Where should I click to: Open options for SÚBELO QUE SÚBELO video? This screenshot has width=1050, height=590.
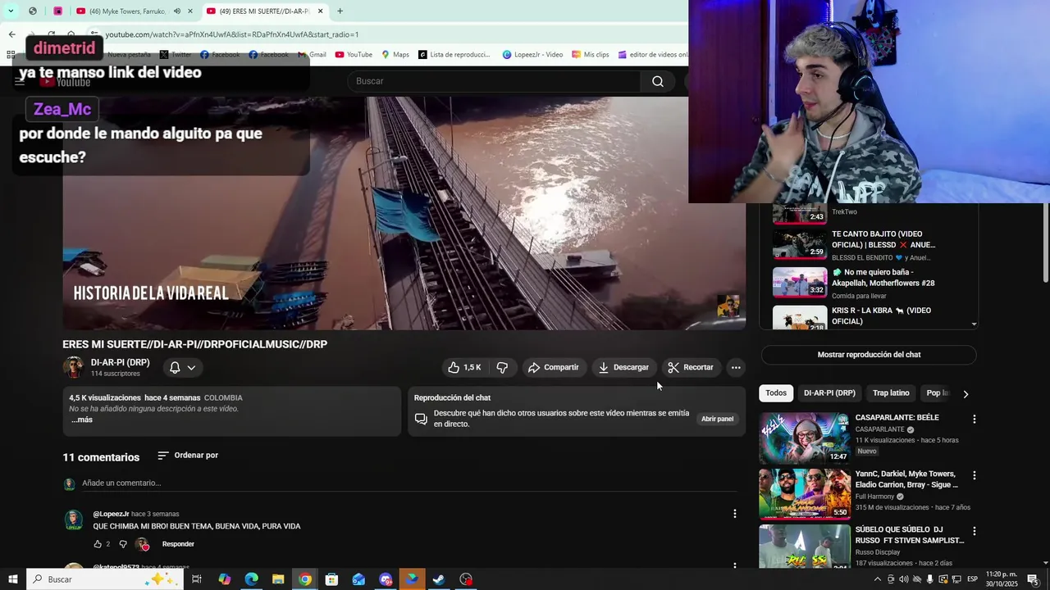pos(975,531)
